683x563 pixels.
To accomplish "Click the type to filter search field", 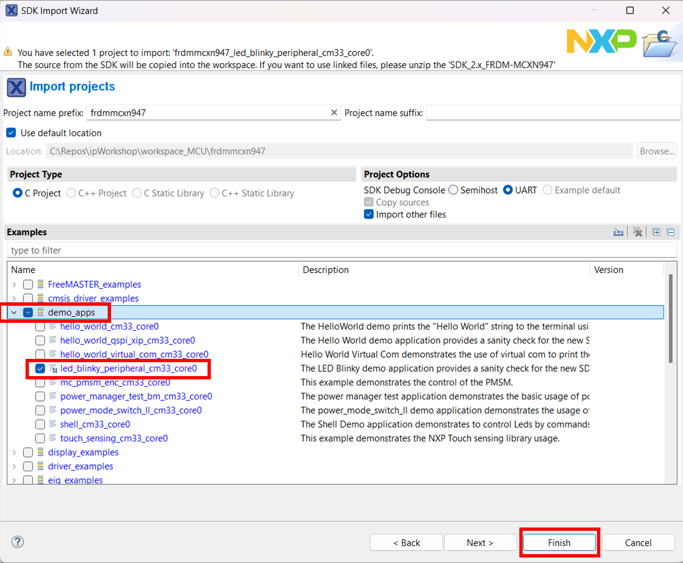I will coord(341,250).
